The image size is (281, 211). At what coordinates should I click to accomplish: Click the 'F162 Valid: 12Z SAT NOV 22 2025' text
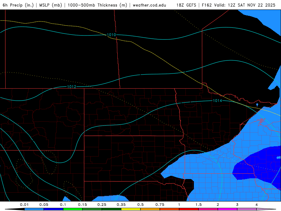(238, 5)
